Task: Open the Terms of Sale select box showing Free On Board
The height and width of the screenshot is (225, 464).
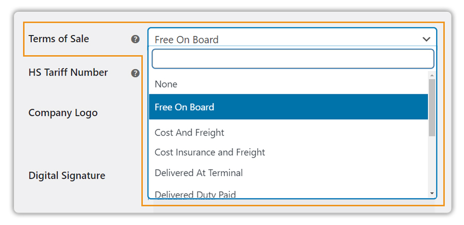Action: pos(292,37)
